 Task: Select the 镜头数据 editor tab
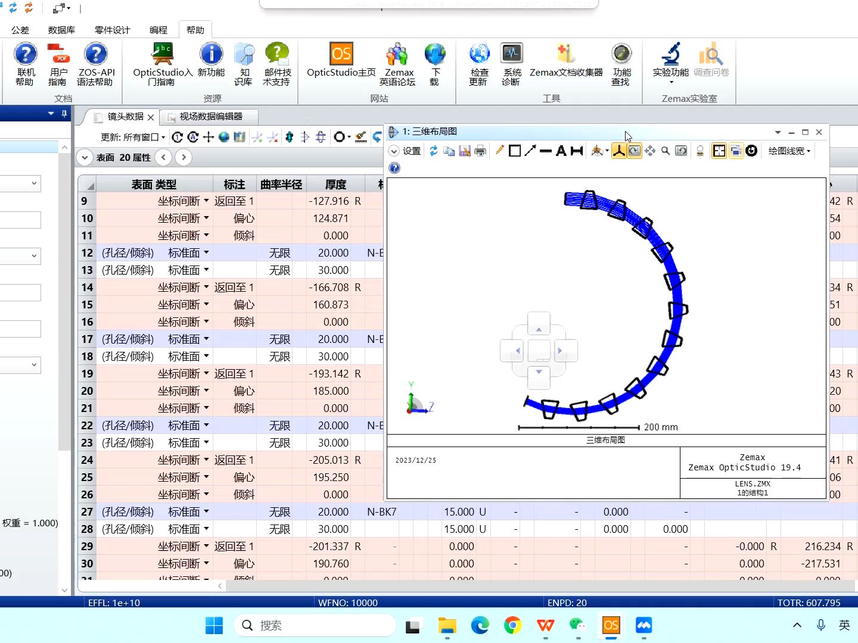(125, 117)
